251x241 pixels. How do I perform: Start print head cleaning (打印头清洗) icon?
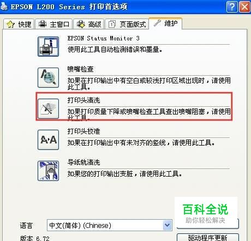click(48, 109)
